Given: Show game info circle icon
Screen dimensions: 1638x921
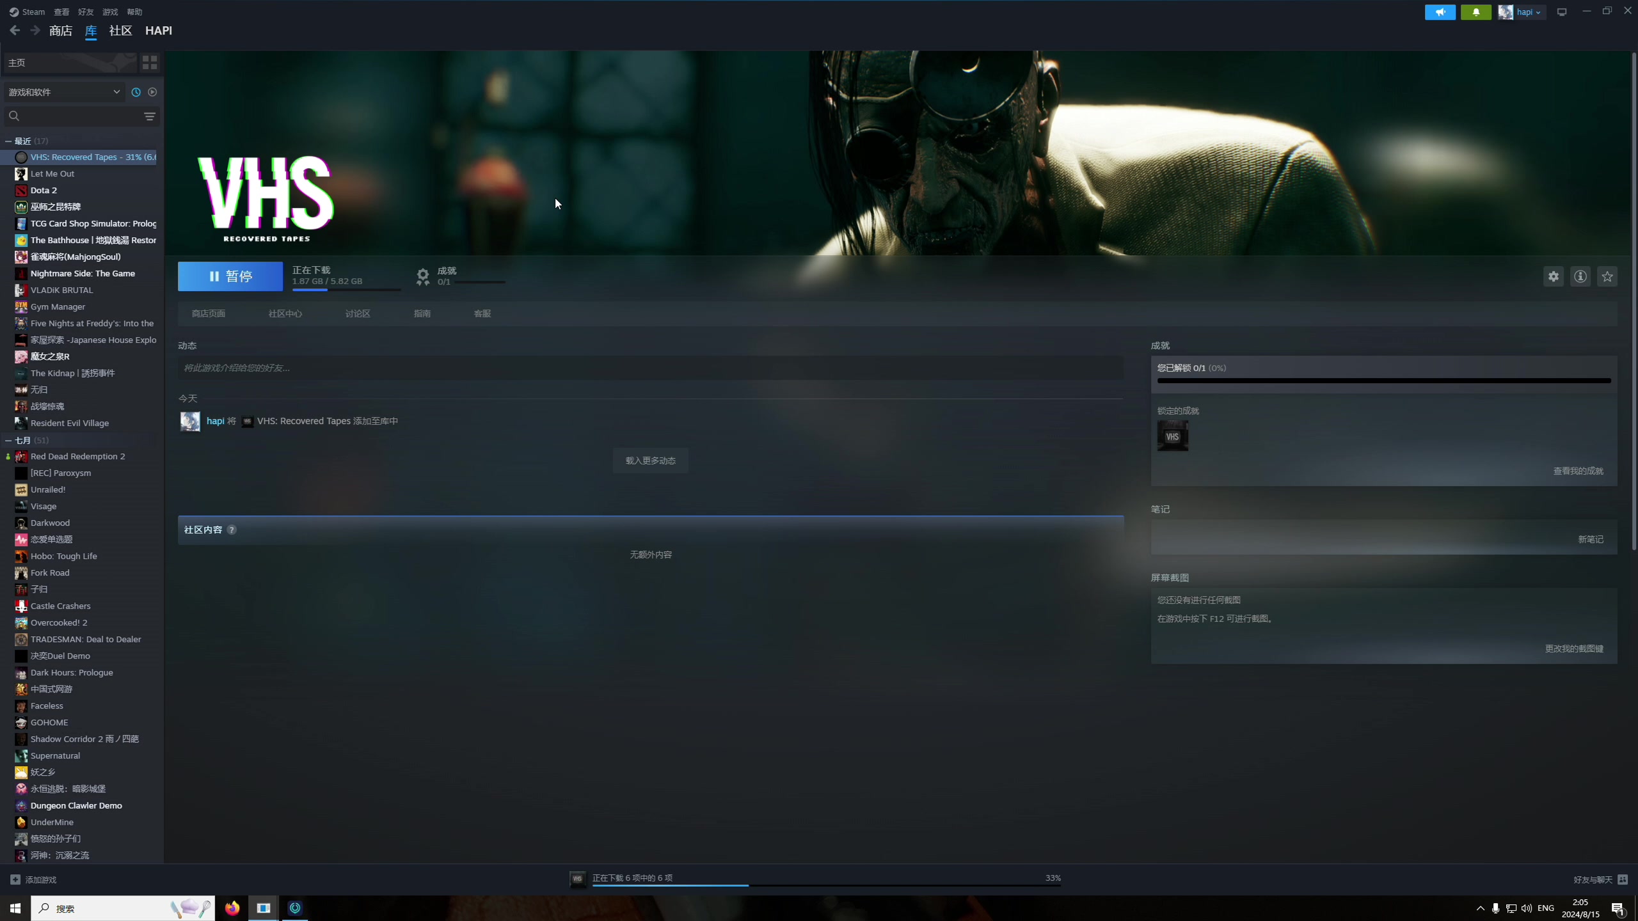Looking at the screenshot, I should click(x=1580, y=276).
